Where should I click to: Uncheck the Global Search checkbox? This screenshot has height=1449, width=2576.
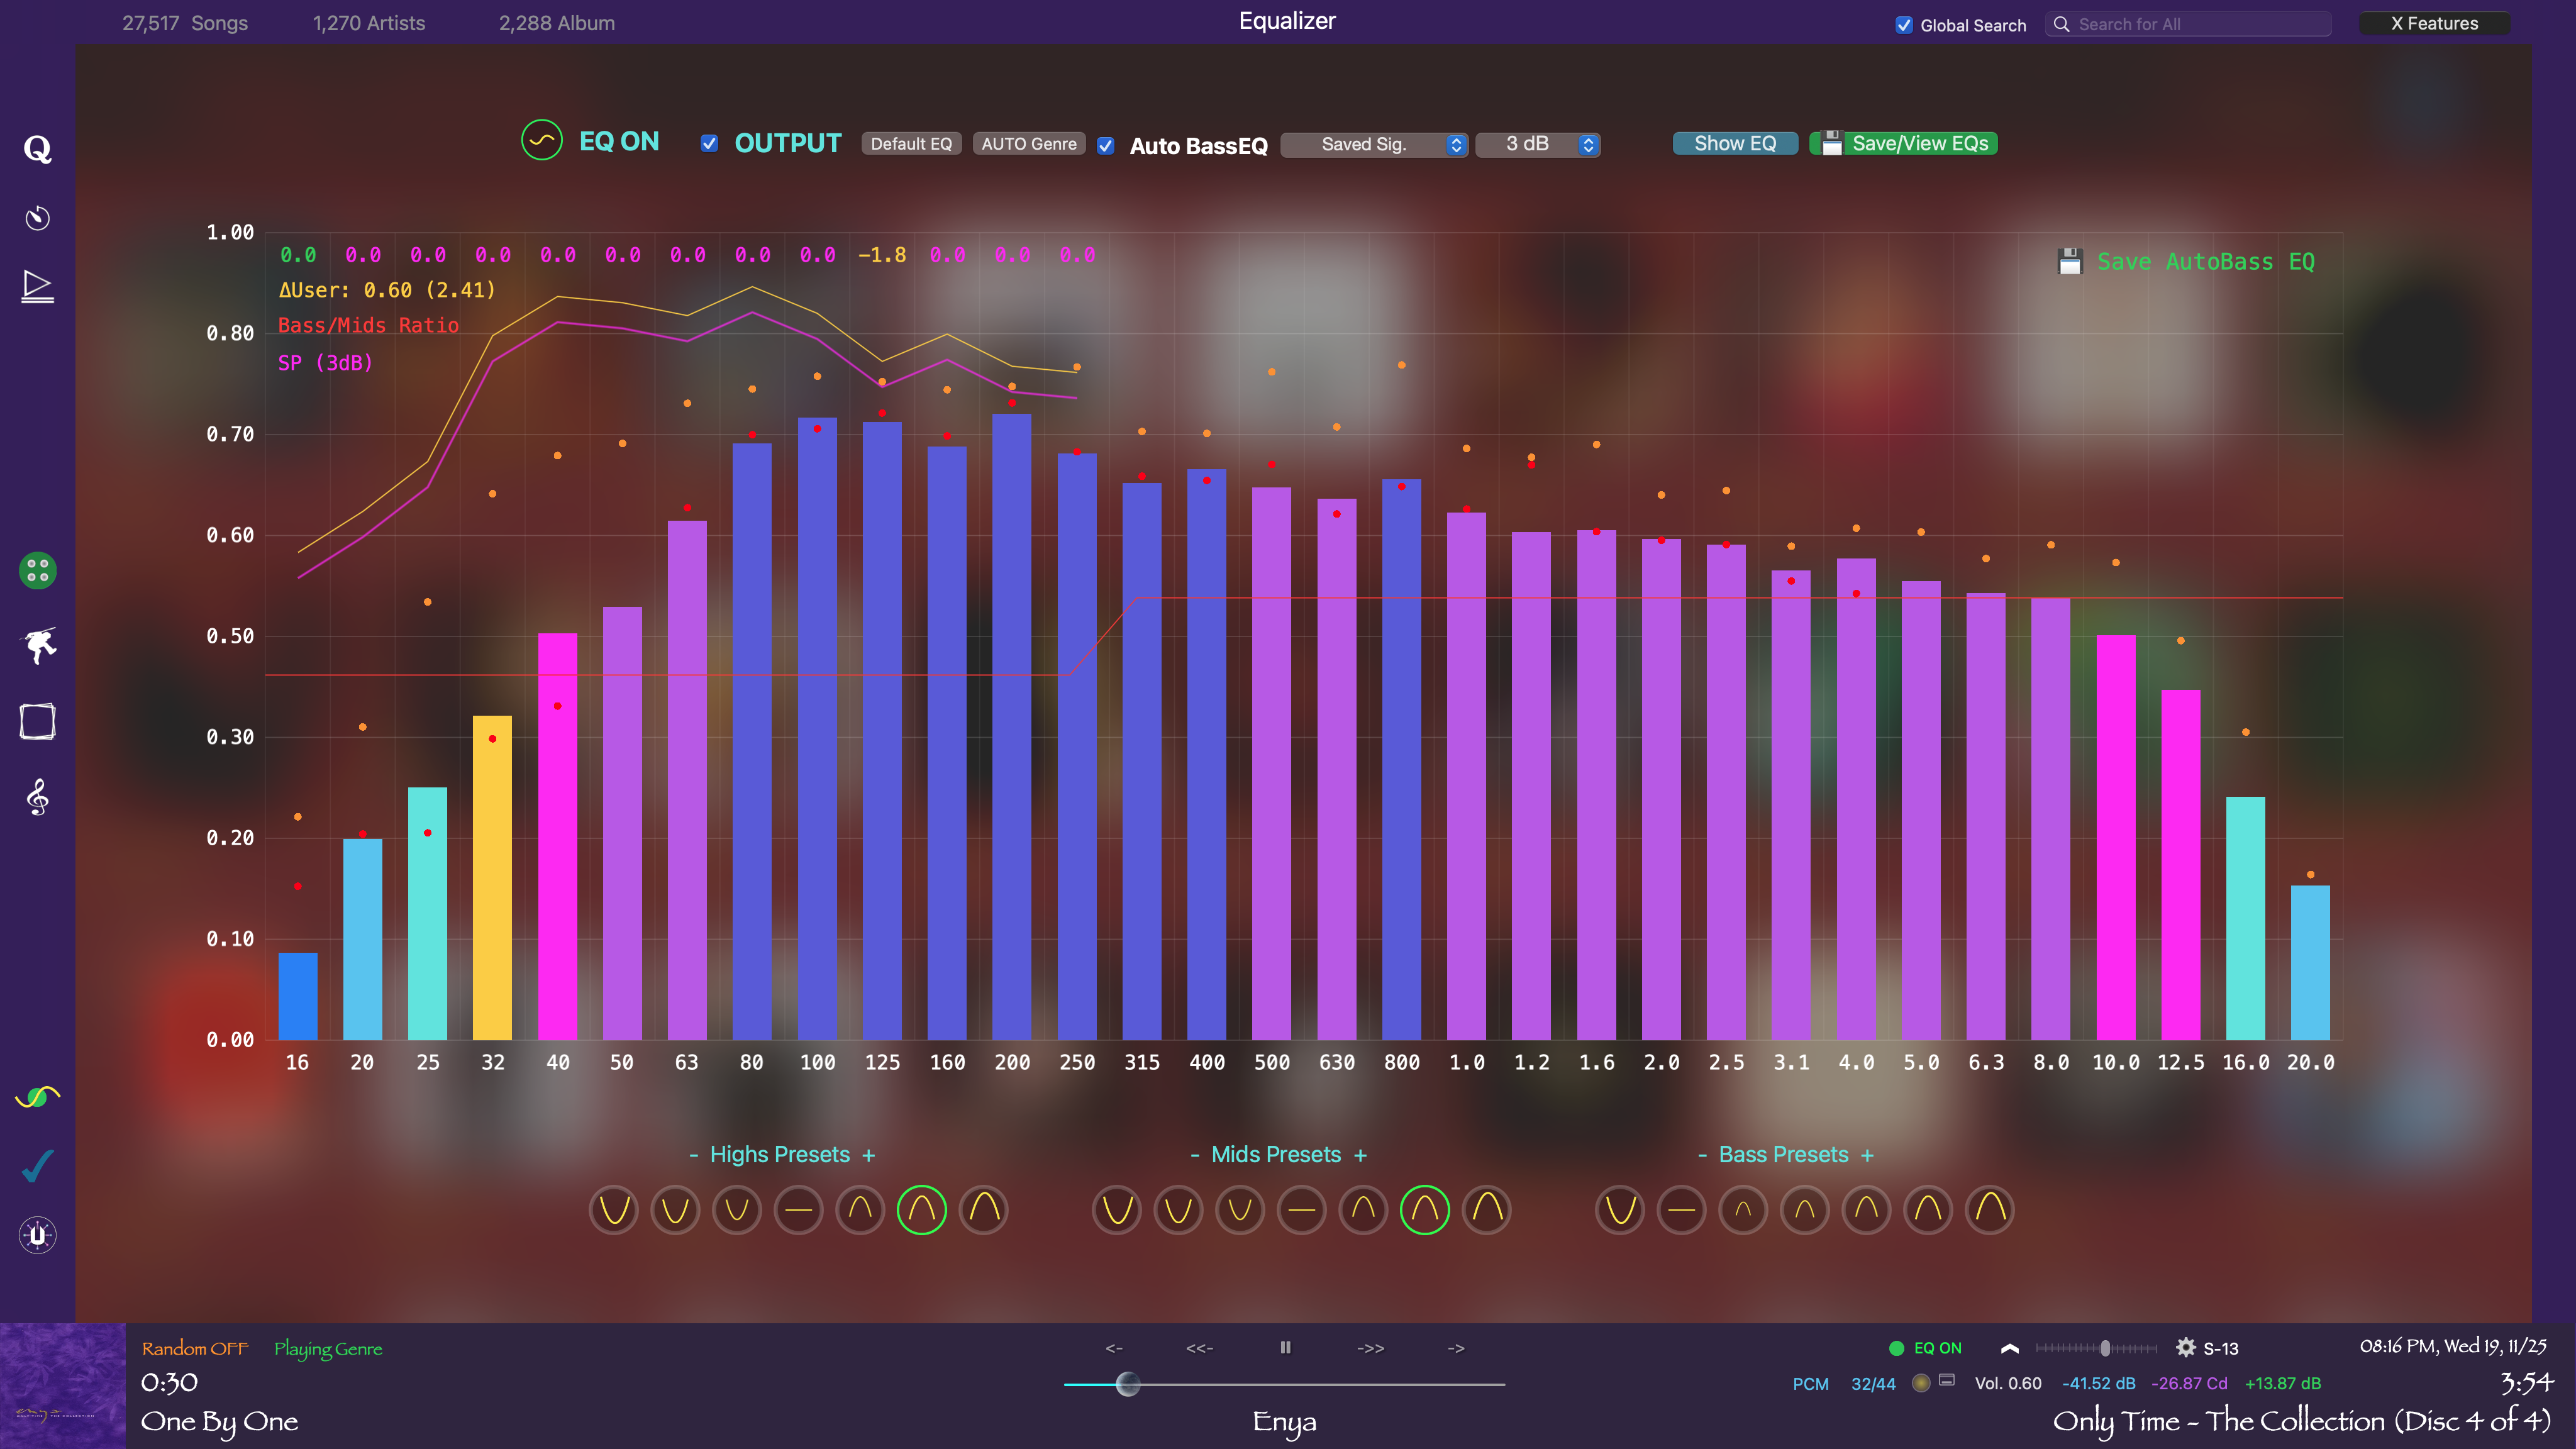point(1904,25)
